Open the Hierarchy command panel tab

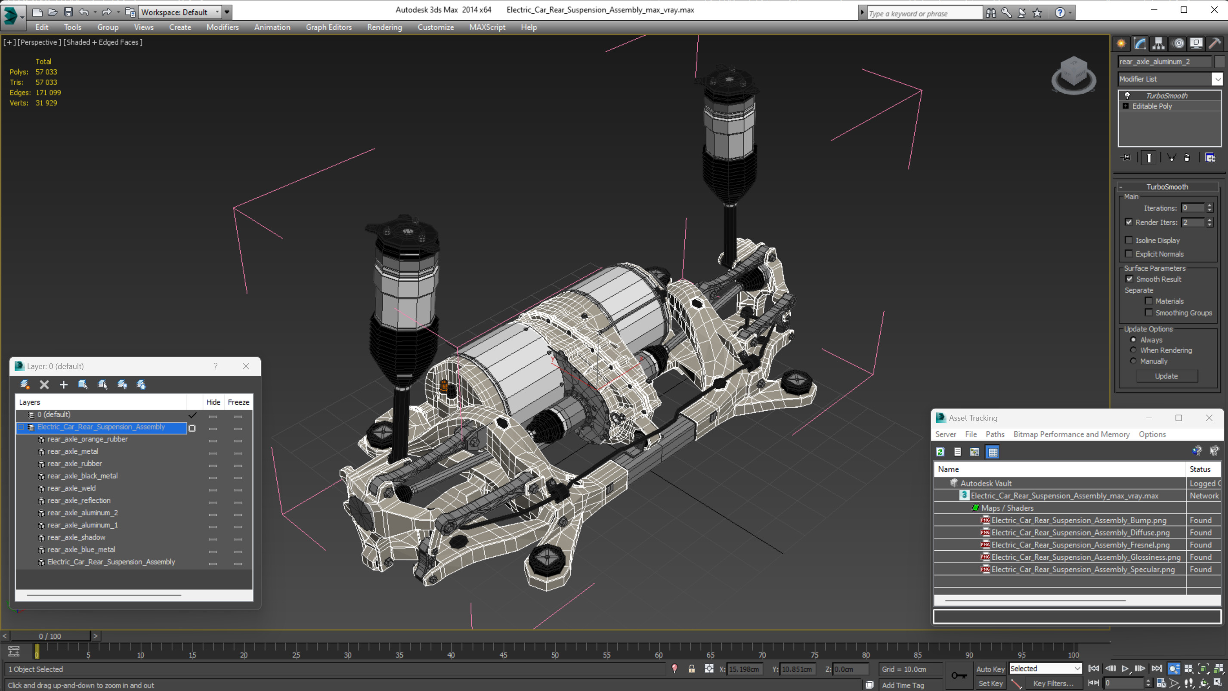click(x=1158, y=43)
